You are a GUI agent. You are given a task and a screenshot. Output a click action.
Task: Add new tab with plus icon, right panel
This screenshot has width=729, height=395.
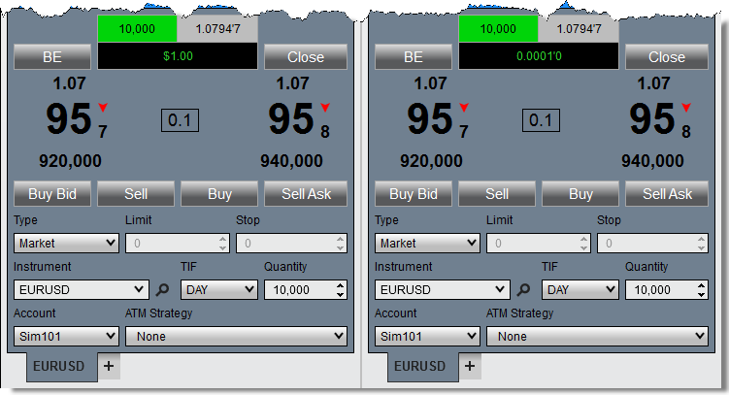469,366
